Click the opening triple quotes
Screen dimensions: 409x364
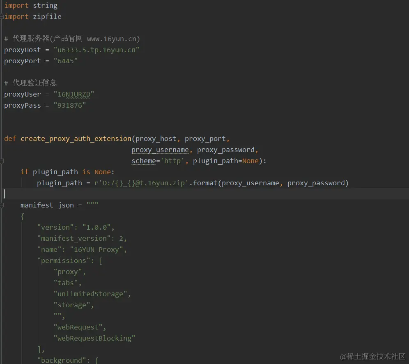pos(92,203)
